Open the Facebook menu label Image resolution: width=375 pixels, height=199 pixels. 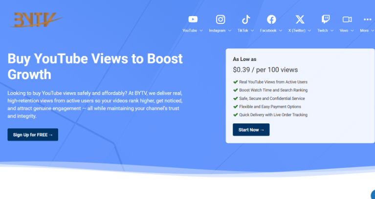coord(268,31)
